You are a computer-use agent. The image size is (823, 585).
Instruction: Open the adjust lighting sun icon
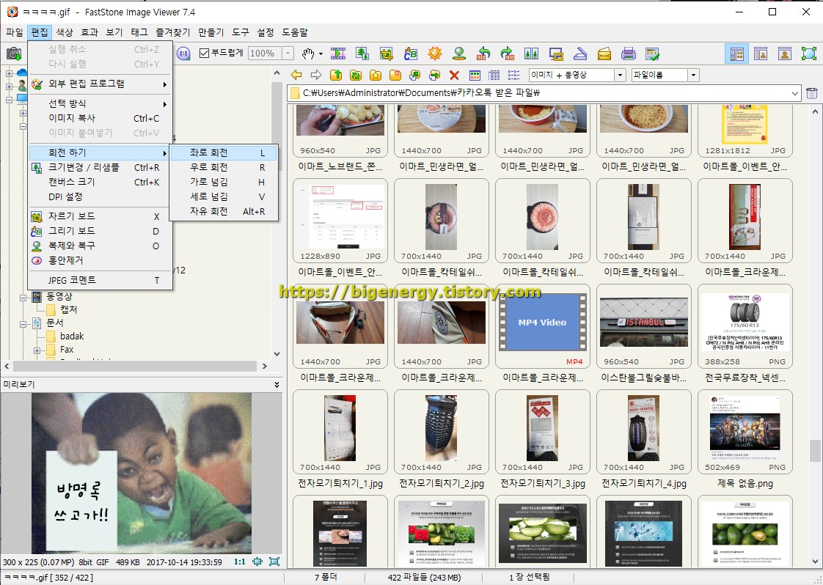tap(434, 54)
